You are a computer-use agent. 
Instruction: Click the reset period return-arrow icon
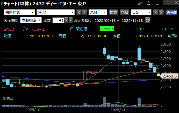(147, 20)
